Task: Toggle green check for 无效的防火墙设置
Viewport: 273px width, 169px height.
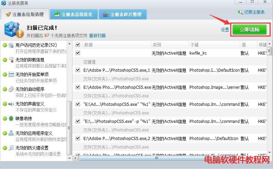Action: [5, 148]
